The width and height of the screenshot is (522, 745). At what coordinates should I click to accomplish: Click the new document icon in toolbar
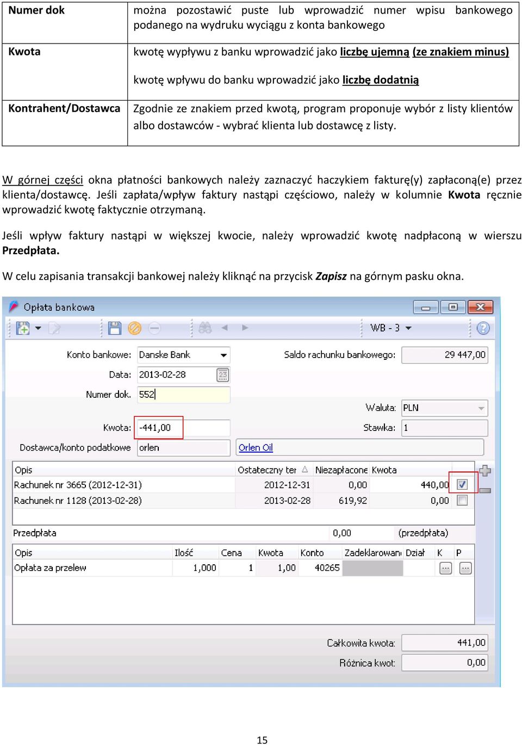tap(23, 328)
